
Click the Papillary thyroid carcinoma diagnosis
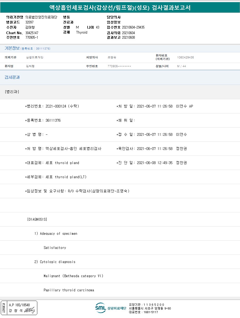click(x=69, y=290)
